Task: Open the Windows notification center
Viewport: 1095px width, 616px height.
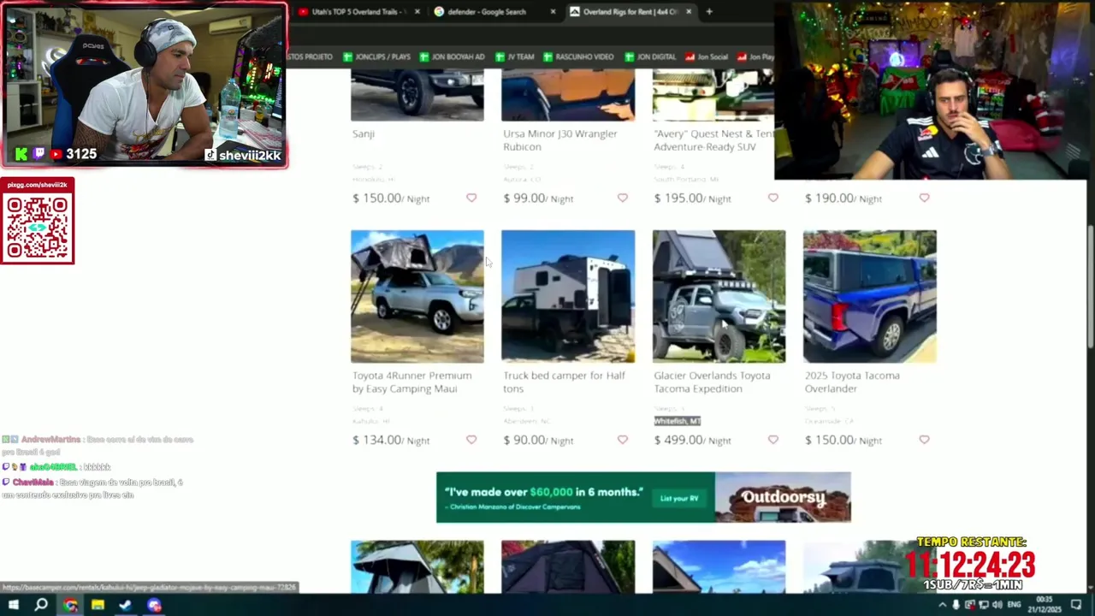Action: point(1076,605)
